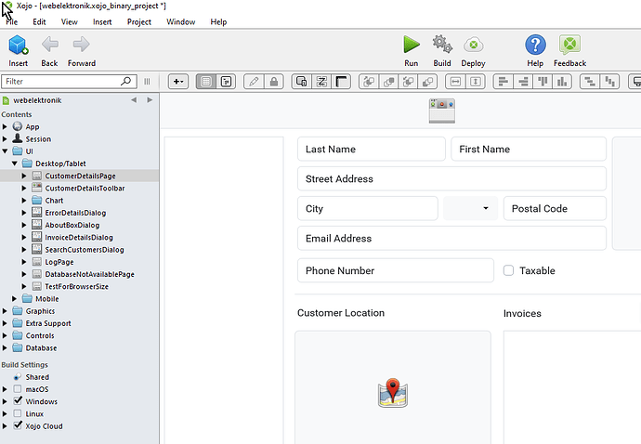The image size is (641, 444).
Task: Expand the Chart folder
Action: tap(24, 201)
